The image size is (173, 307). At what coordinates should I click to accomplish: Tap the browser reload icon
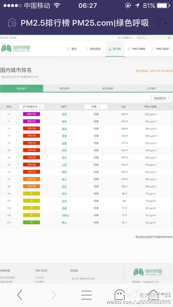(x=162, y=23)
